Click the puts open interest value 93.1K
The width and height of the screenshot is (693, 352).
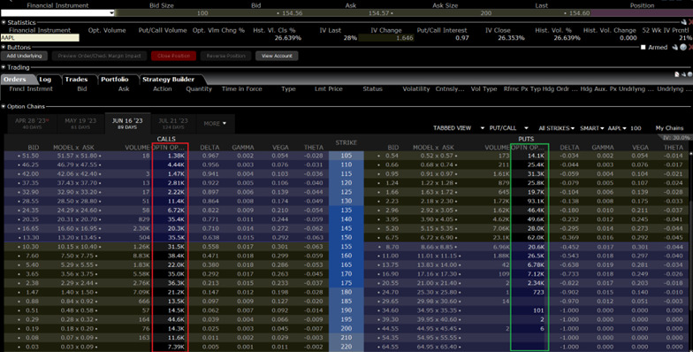coord(536,202)
